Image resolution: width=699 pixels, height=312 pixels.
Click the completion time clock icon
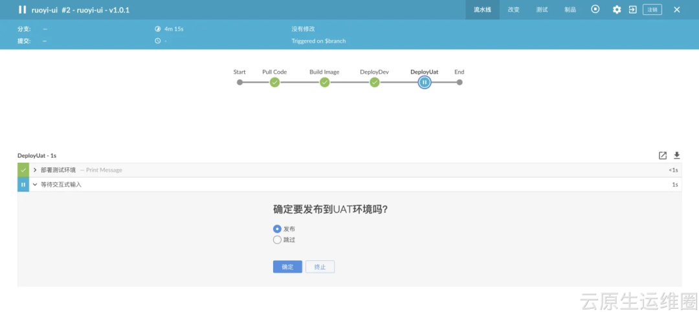coord(157,41)
